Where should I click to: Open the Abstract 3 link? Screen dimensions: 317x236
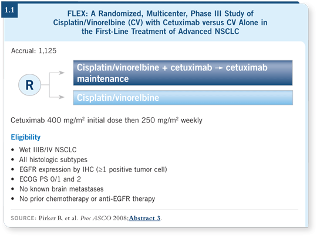[144, 218]
